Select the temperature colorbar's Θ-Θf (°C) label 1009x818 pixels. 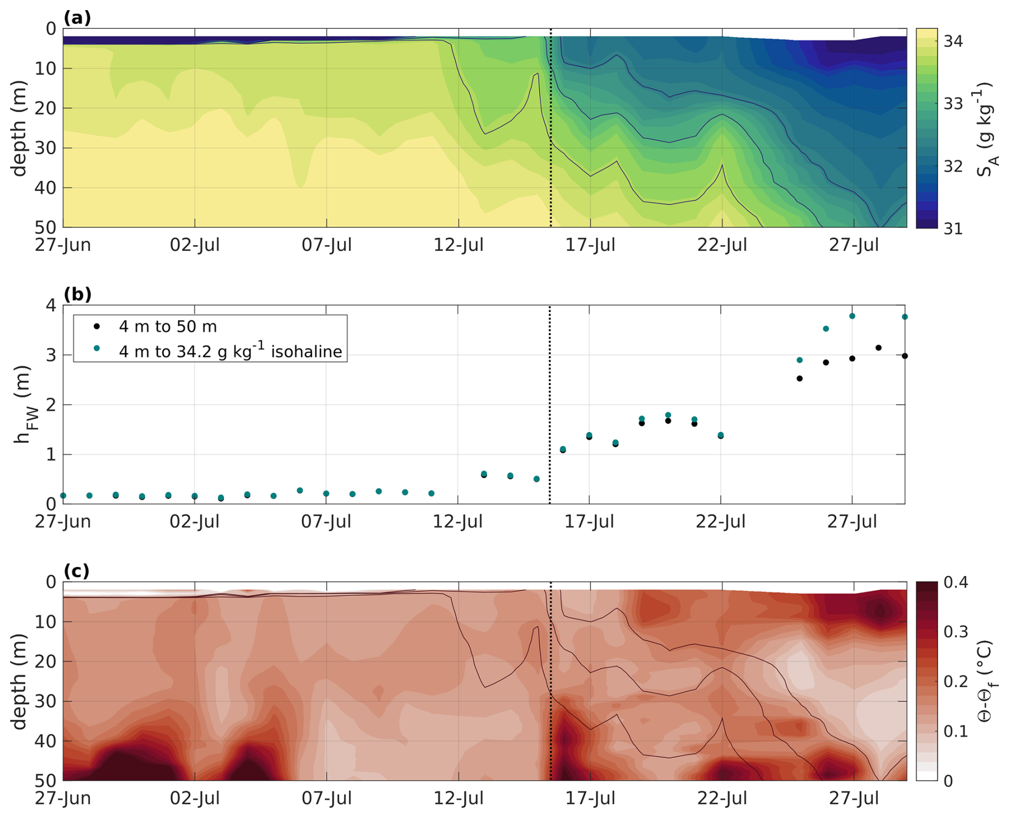pyautogui.click(x=986, y=681)
